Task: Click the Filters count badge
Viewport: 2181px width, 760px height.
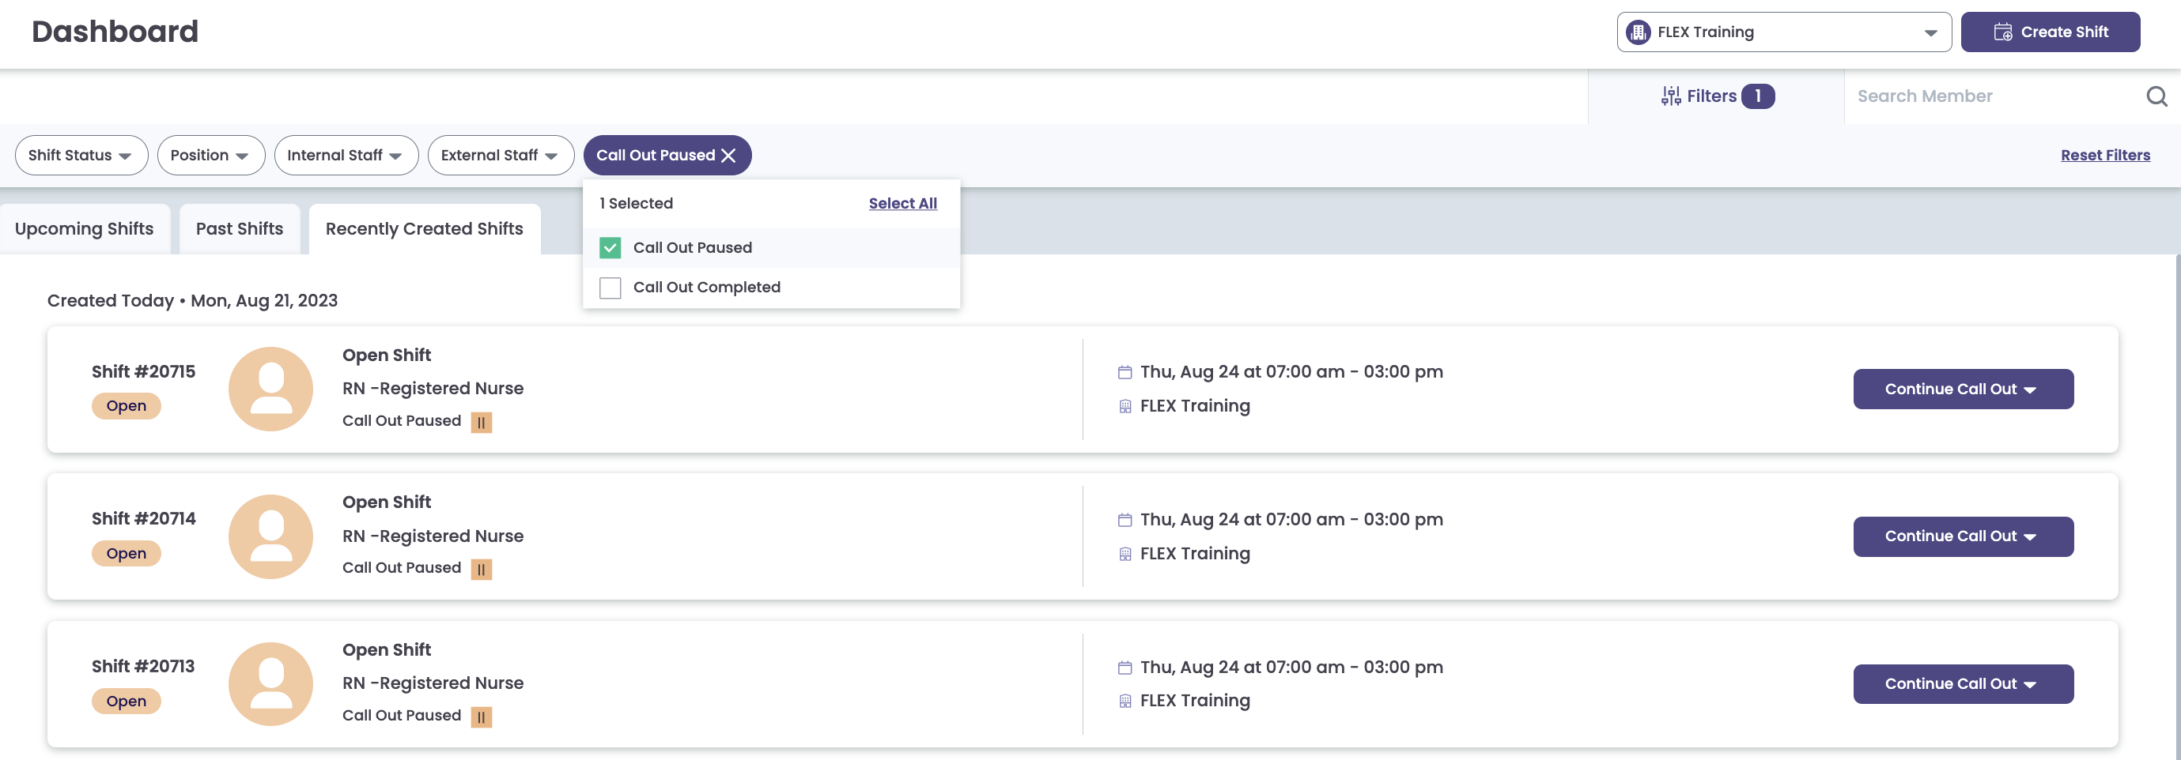Action: tap(1758, 96)
